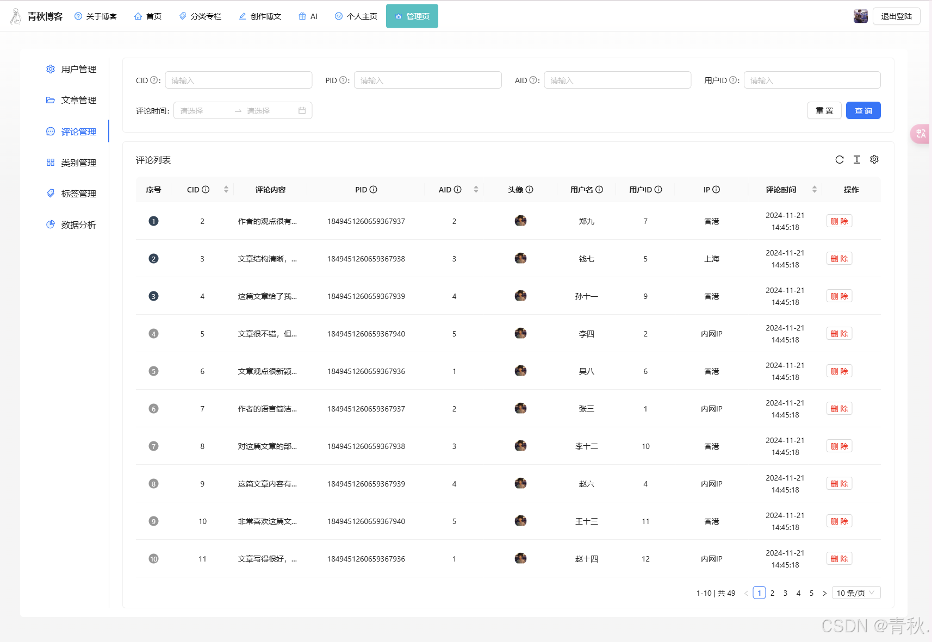Toggle sorting on the AID column
This screenshot has width=932, height=642.
tap(476, 190)
